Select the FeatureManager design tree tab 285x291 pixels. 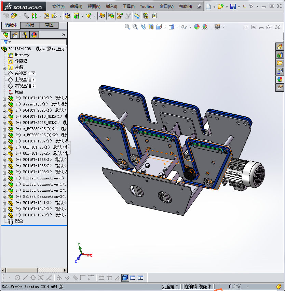click(x=5, y=35)
